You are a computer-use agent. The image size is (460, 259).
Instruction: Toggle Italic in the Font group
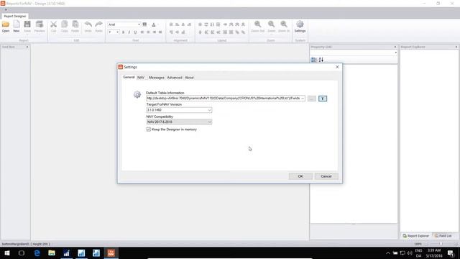click(x=129, y=32)
